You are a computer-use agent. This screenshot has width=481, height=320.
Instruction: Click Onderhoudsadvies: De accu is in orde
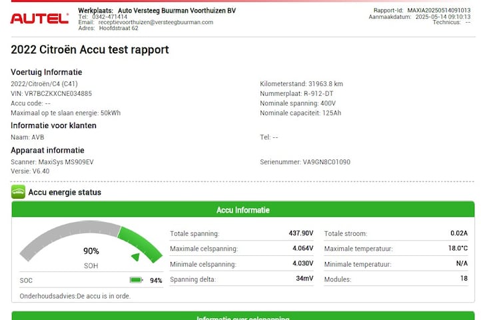pyautogui.click(x=75, y=296)
